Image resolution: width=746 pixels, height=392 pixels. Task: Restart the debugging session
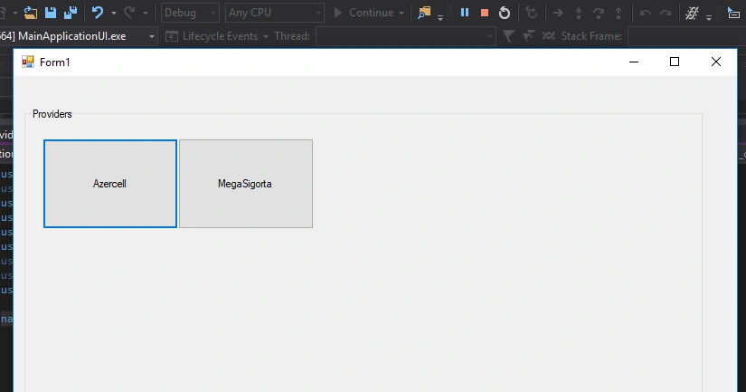click(x=505, y=13)
